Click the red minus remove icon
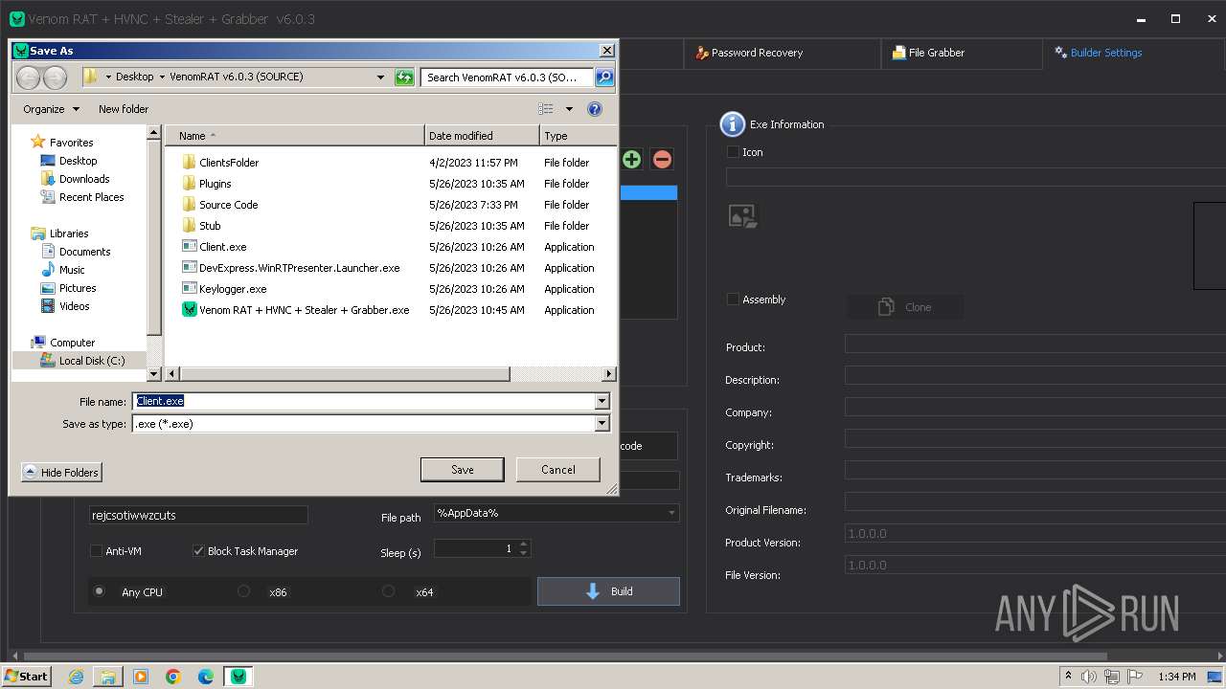This screenshot has height=689, width=1226. click(662, 159)
